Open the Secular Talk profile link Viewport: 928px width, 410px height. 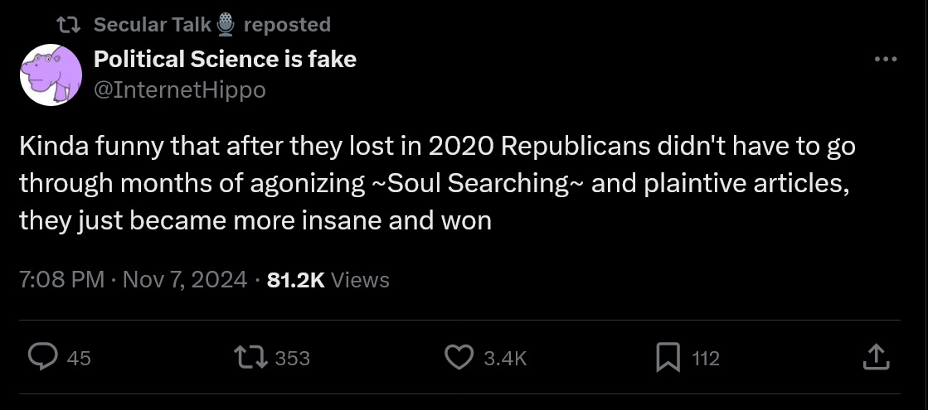pyautogui.click(x=153, y=25)
